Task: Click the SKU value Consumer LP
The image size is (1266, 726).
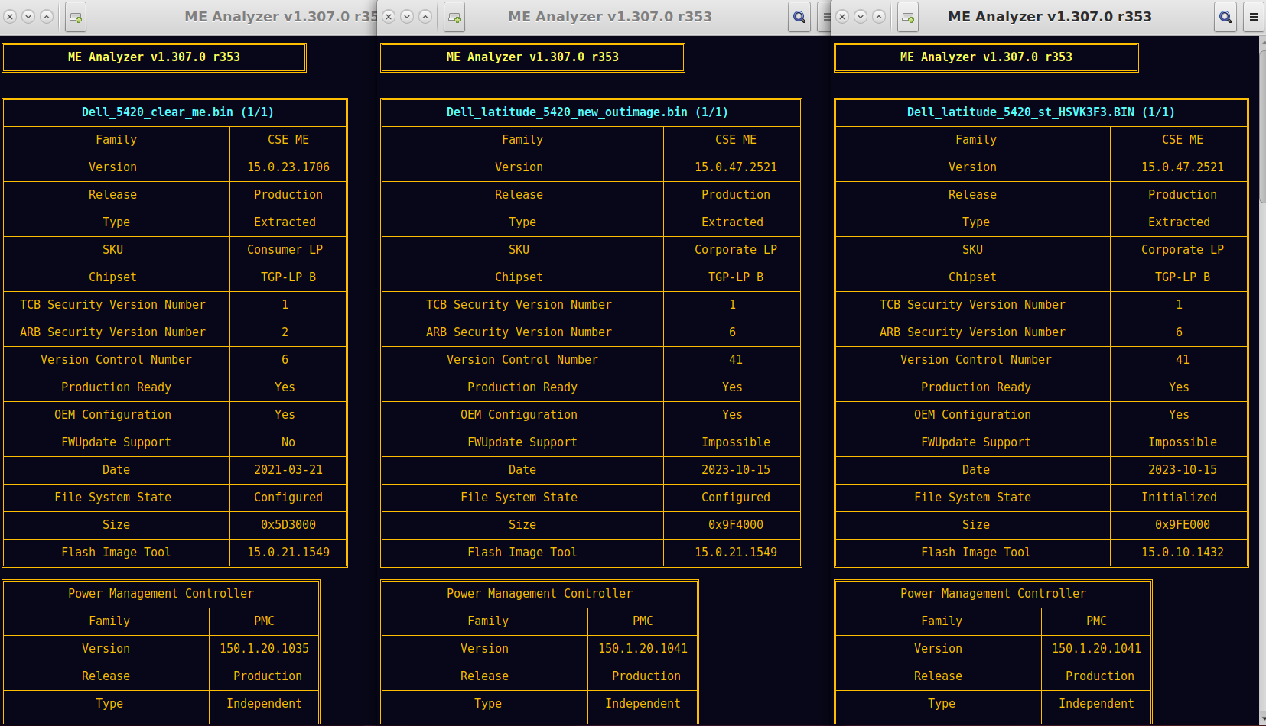Action: click(285, 250)
